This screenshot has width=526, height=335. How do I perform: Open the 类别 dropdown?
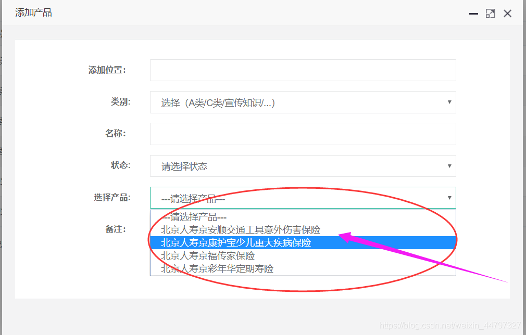coord(303,102)
